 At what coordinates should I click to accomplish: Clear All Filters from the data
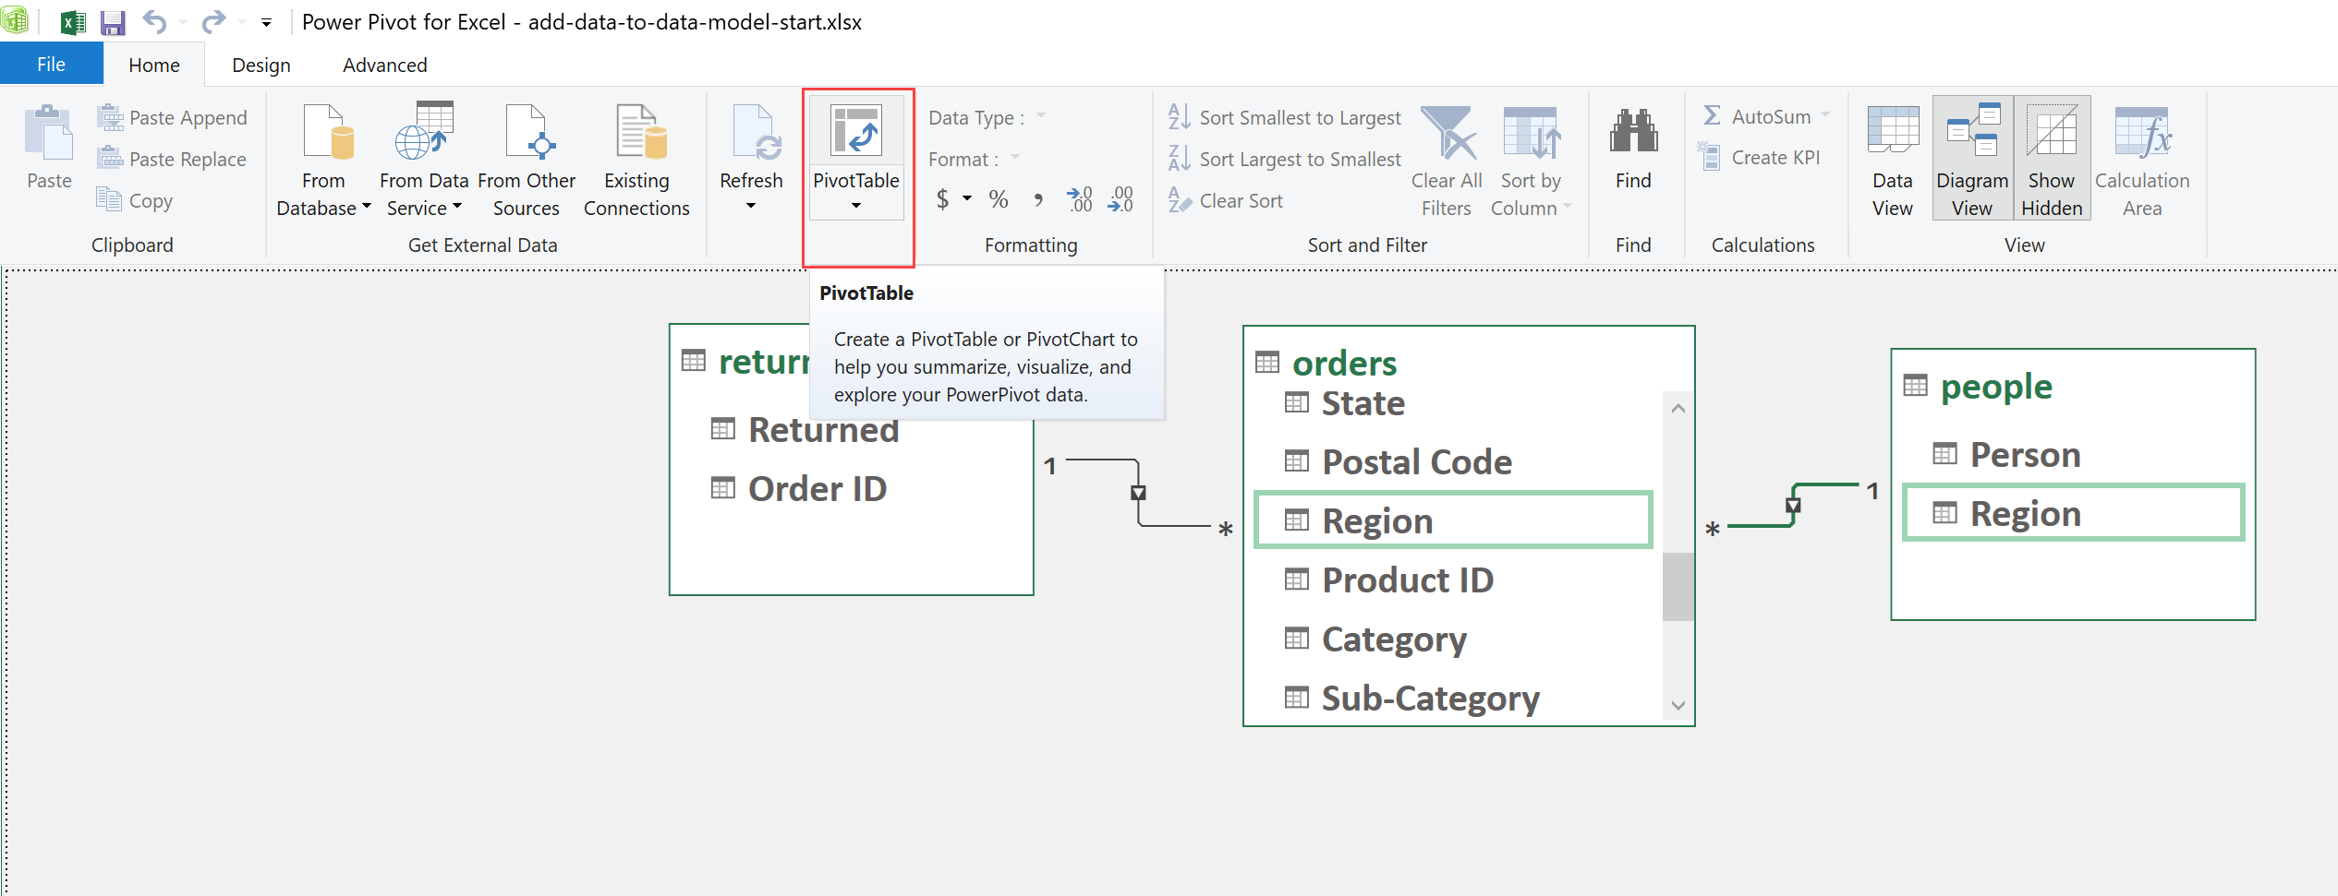point(1447,157)
